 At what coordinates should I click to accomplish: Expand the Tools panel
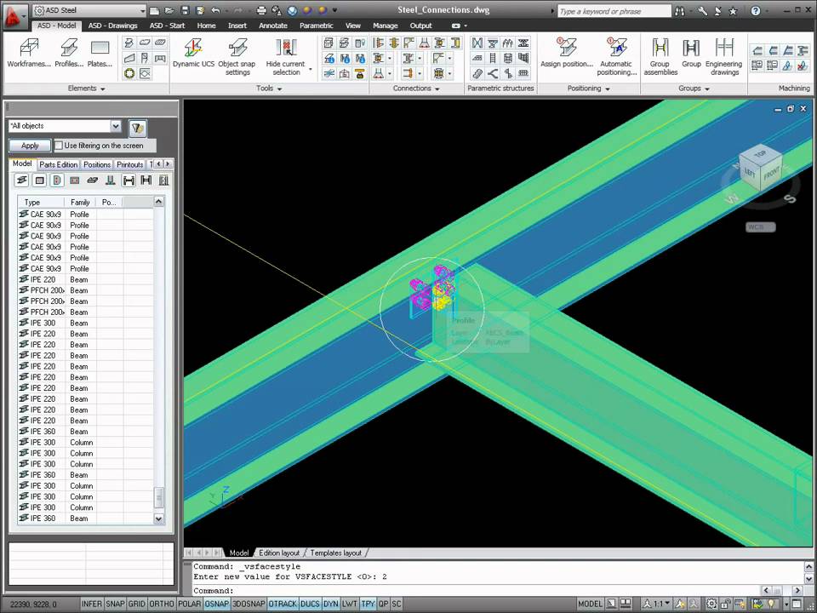[269, 89]
